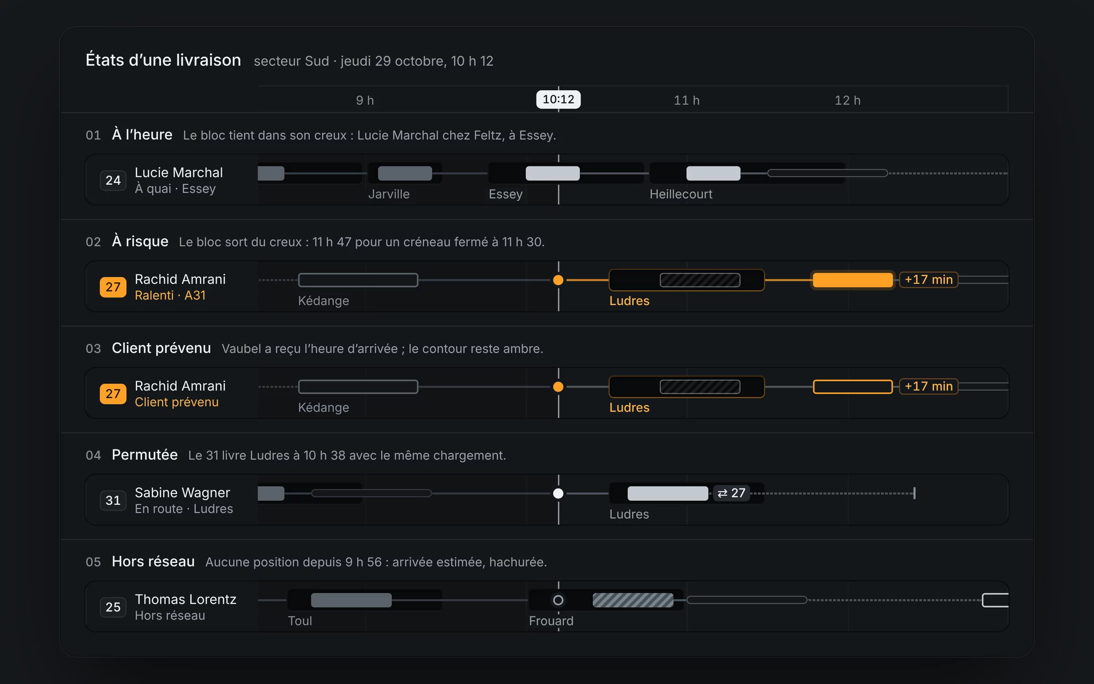
Task: Select vehicle badge 27 in À risque row
Action: 113,287
